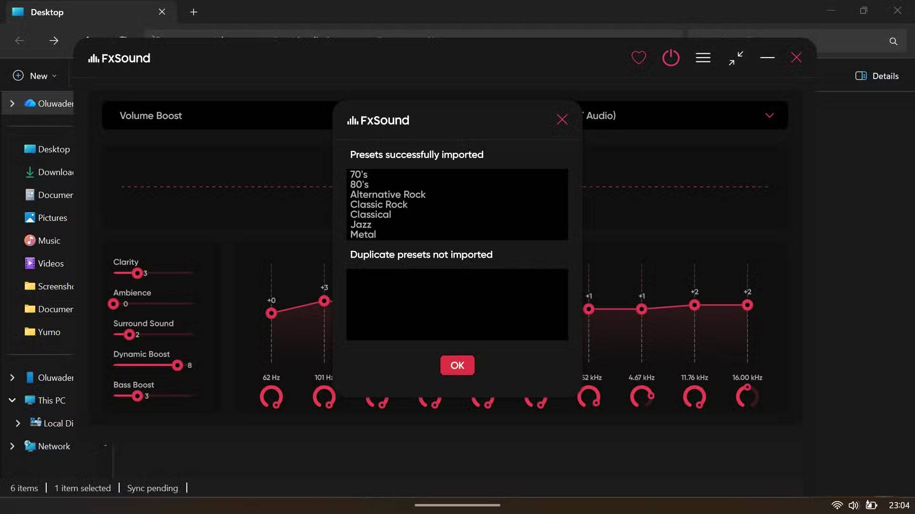The image size is (915, 514).
Task: Click the system tray volume icon
Action: pyautogui.click(x=853, y=505)
